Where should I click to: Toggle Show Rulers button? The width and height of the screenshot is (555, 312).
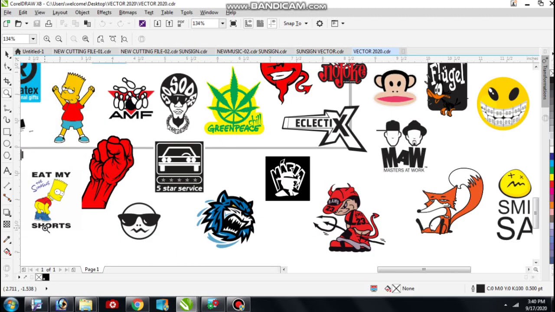click(x=248, y=23)
